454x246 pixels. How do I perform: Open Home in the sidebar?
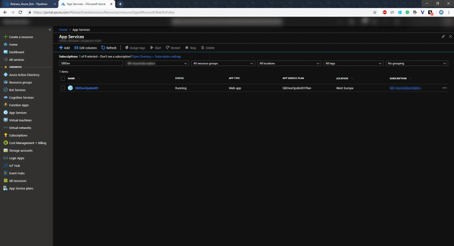(13, 45)
